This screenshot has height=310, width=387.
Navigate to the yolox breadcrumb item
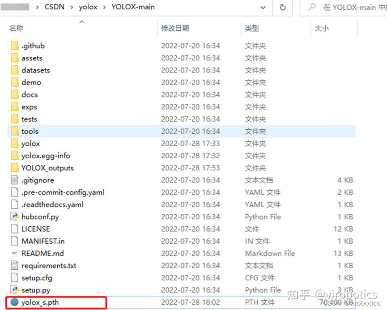88,7
